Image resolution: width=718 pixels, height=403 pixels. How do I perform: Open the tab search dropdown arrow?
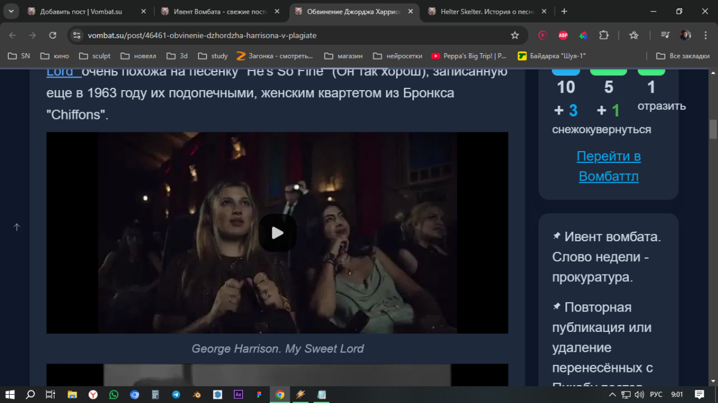point(11,11)
